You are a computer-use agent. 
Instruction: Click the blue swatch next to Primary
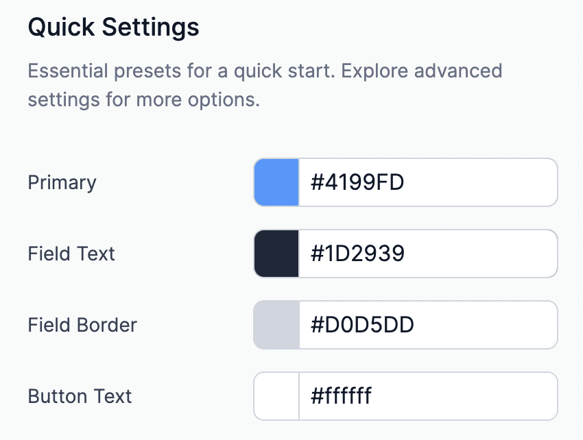point(275,182)
